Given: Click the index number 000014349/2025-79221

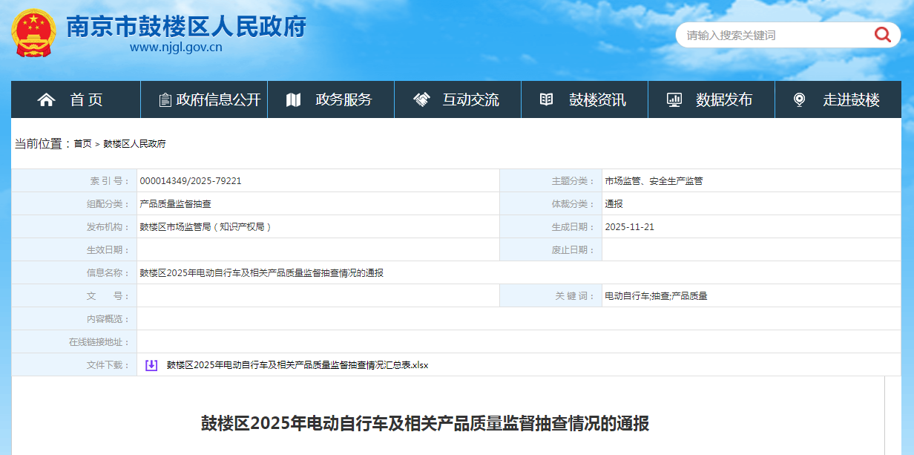Looking at the screenshot, I should (190, 181).
